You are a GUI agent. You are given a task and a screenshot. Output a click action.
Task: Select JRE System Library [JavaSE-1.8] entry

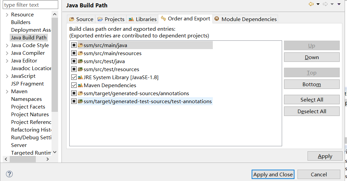[121, 77]
